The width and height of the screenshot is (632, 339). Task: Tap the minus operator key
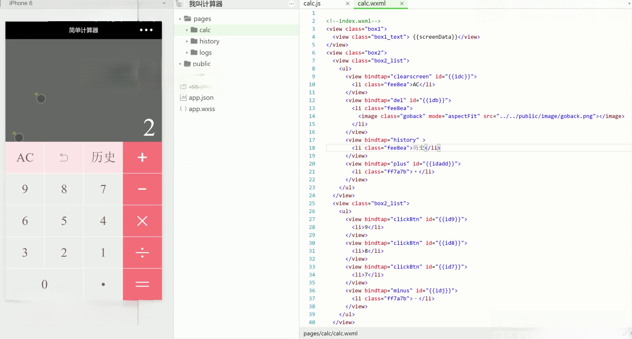(142, 189)
